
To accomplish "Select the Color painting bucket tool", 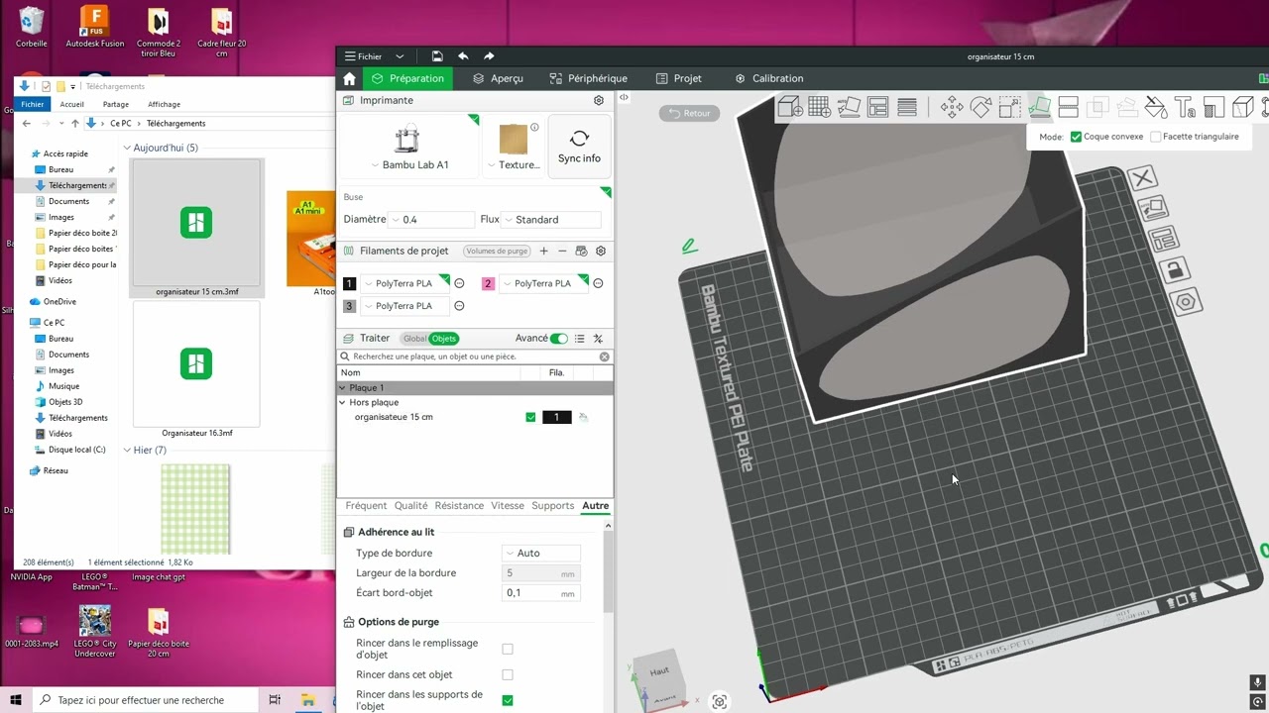I will 1156,107.
